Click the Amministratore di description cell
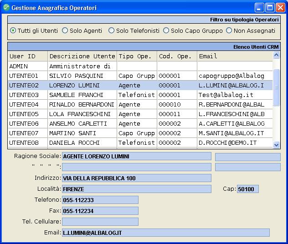 [82, 66]
